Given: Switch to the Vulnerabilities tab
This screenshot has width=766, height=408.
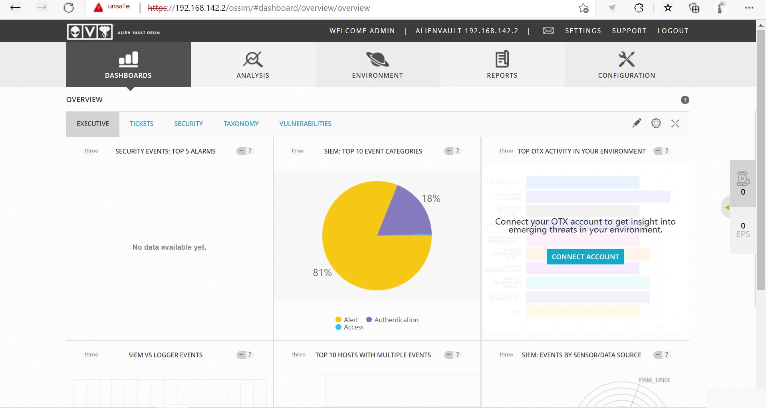Looking at the screenshot, I should coord(305,124).
